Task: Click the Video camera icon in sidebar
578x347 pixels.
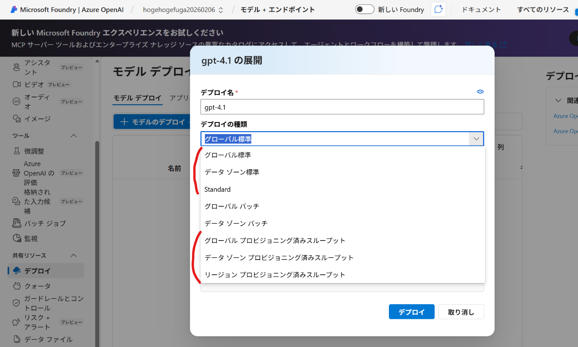Action: 17,85
